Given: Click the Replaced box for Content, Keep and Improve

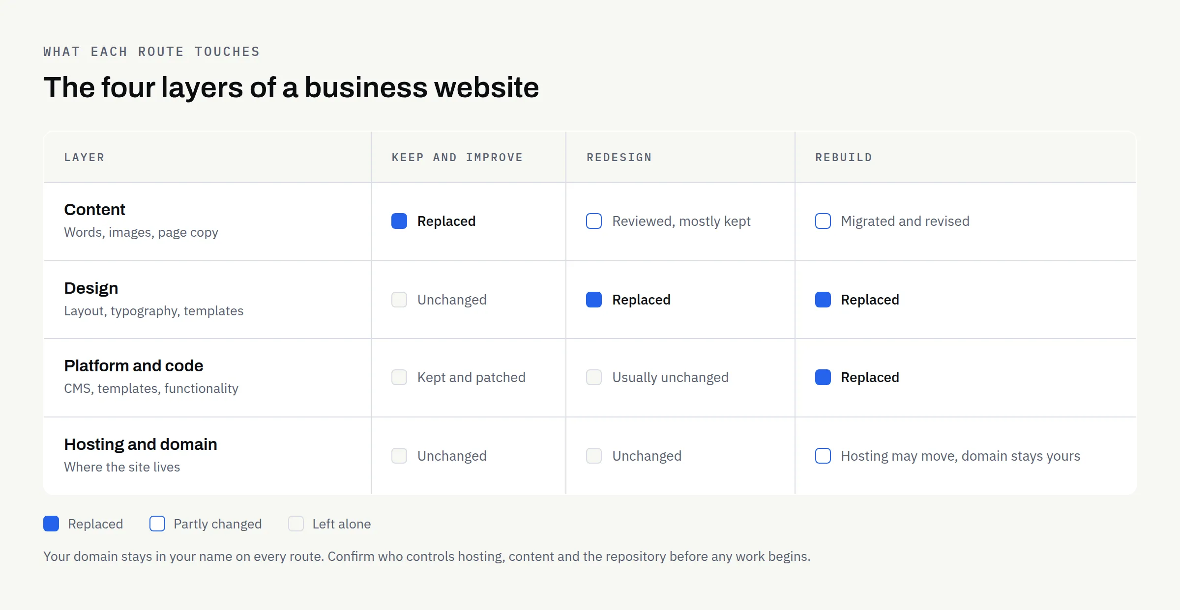Looking at the screenshot, I should tap(399, 221).
